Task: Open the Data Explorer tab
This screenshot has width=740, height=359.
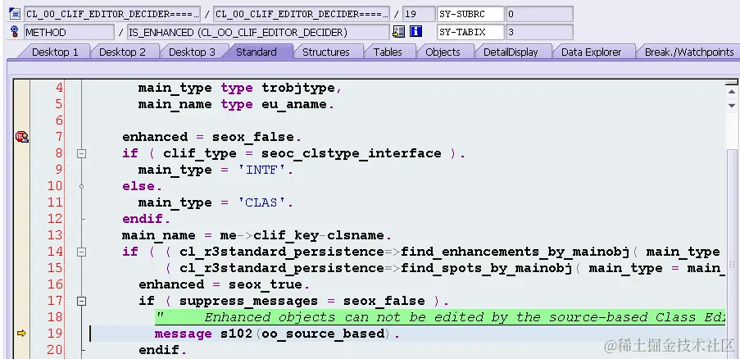Action: click(591, 52)
